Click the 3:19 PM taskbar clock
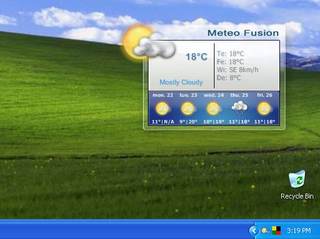This screenshot has width=320, height=239. [299, 231]
